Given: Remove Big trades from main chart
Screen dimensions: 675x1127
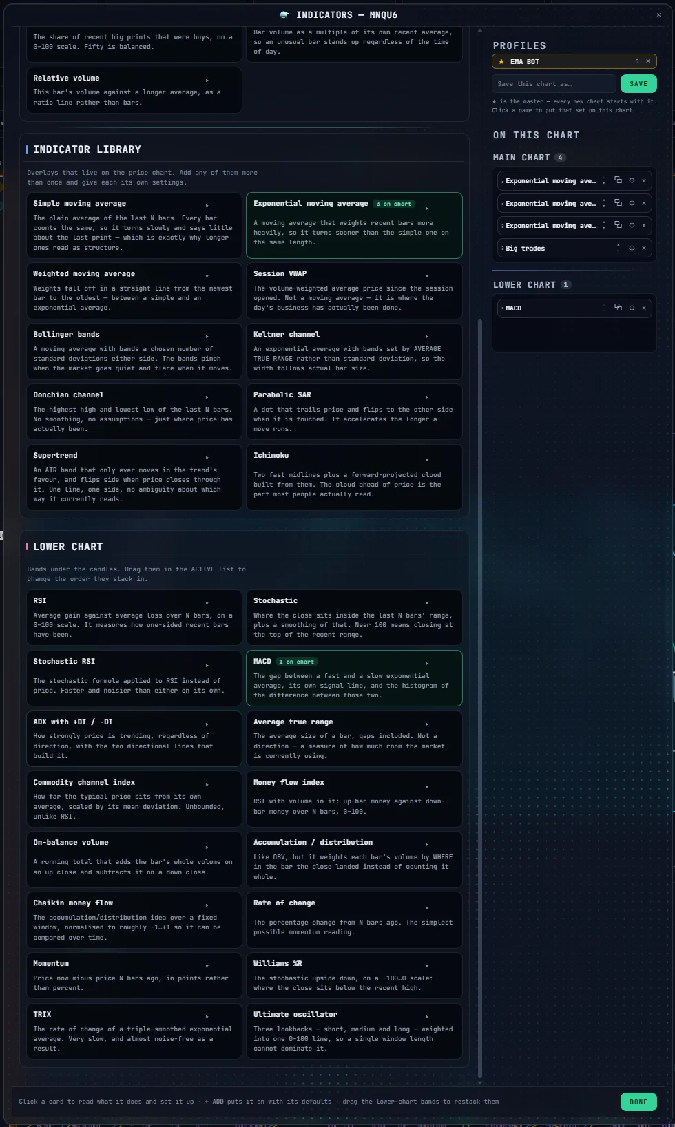Looking at the screenshot, I should (x=644, y=248).
